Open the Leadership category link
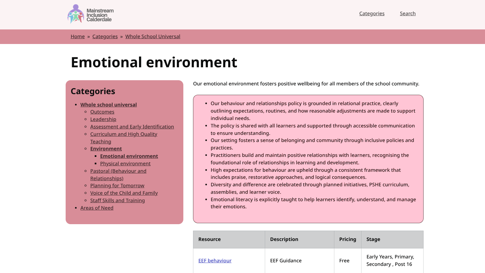The height and width of the screenshot is (273, 485). 103,119
